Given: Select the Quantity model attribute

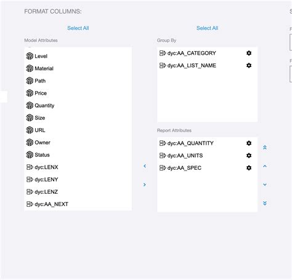Looking at the screenshot, I should tap(78, 105).
